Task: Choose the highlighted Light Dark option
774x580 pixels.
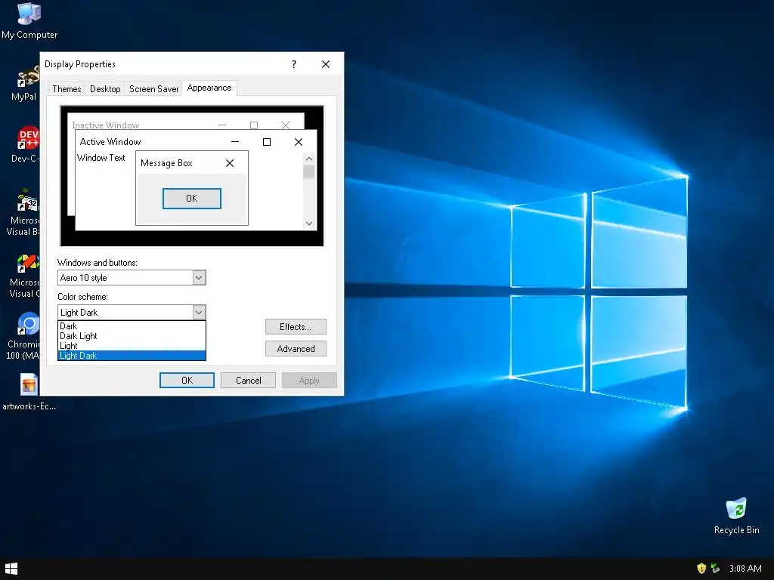Action: tap(132, 356)
